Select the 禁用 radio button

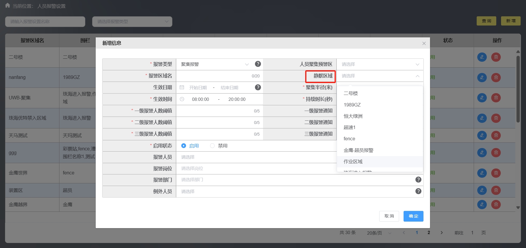coord(212,146)
